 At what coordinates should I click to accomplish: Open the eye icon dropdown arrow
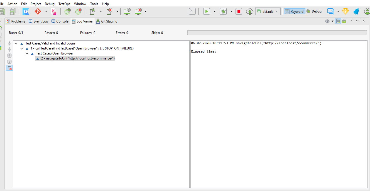[x=332, y=21]
